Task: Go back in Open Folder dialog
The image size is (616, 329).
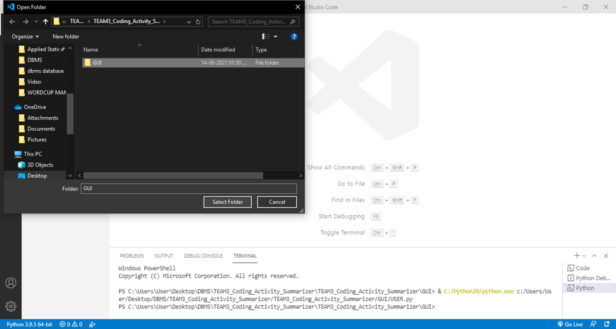Action: 12,21
